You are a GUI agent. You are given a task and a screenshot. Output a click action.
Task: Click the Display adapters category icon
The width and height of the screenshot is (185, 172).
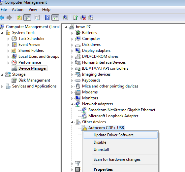[x=78, y=51]
